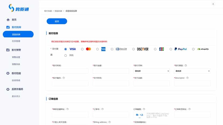
Task: Click the 订单号 input field
Action: coord(111,115)
